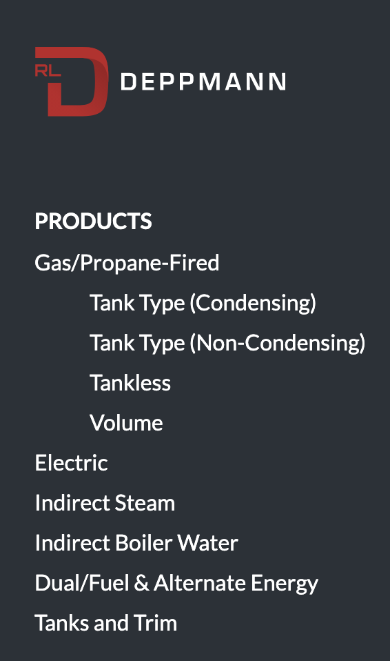Viewport: 390px width, 661px height.
Task: Click the word Steam in Indirect Steam
Action: tap(145, 503)
